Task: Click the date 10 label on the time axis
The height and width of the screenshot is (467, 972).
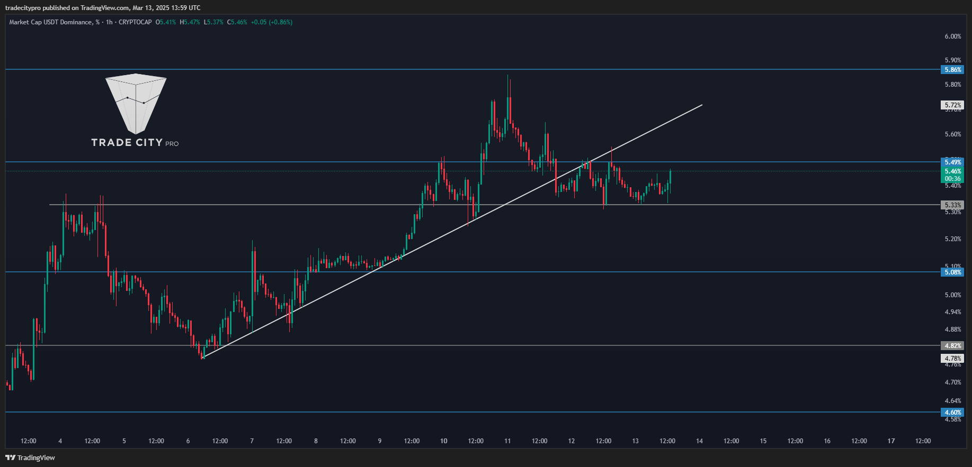Action: pyautogui.click(x=444, y=441)
